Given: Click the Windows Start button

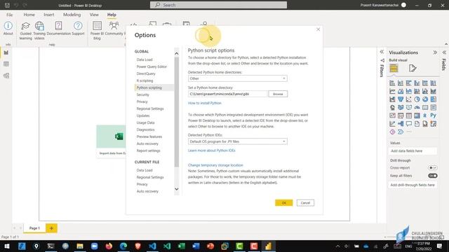Looking at the screenshot, I should click(x=7, y=246).
